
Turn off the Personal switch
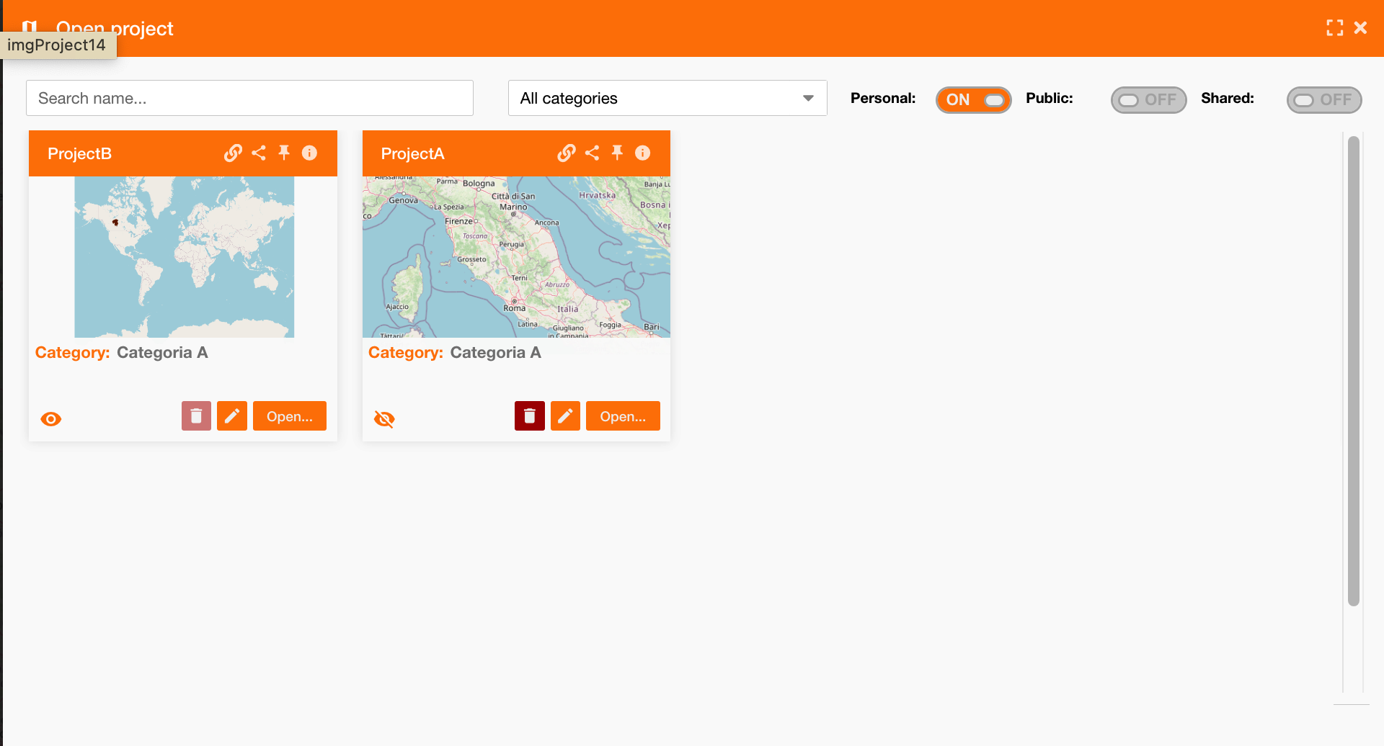click(x=974, y=100)
